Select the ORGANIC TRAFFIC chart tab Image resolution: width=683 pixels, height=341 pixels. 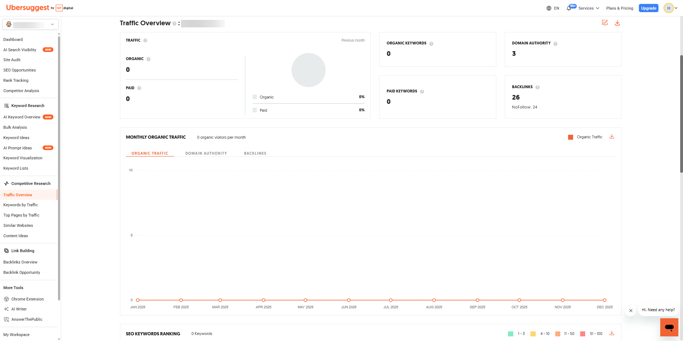click(x=150, y=153)
